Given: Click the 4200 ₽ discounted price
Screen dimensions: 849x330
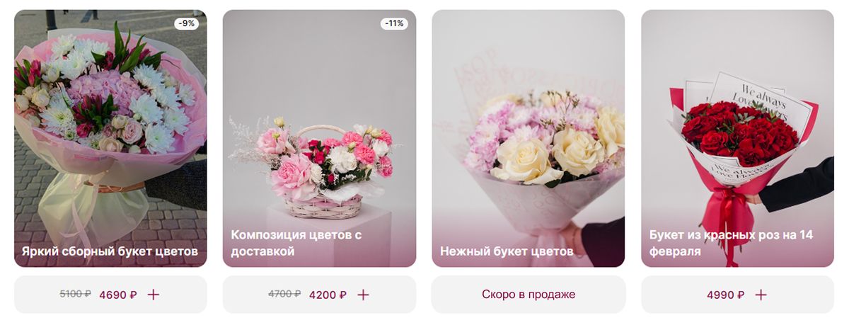Looking at the screenshot, I should pyautogui.click(x=328, y=295).
